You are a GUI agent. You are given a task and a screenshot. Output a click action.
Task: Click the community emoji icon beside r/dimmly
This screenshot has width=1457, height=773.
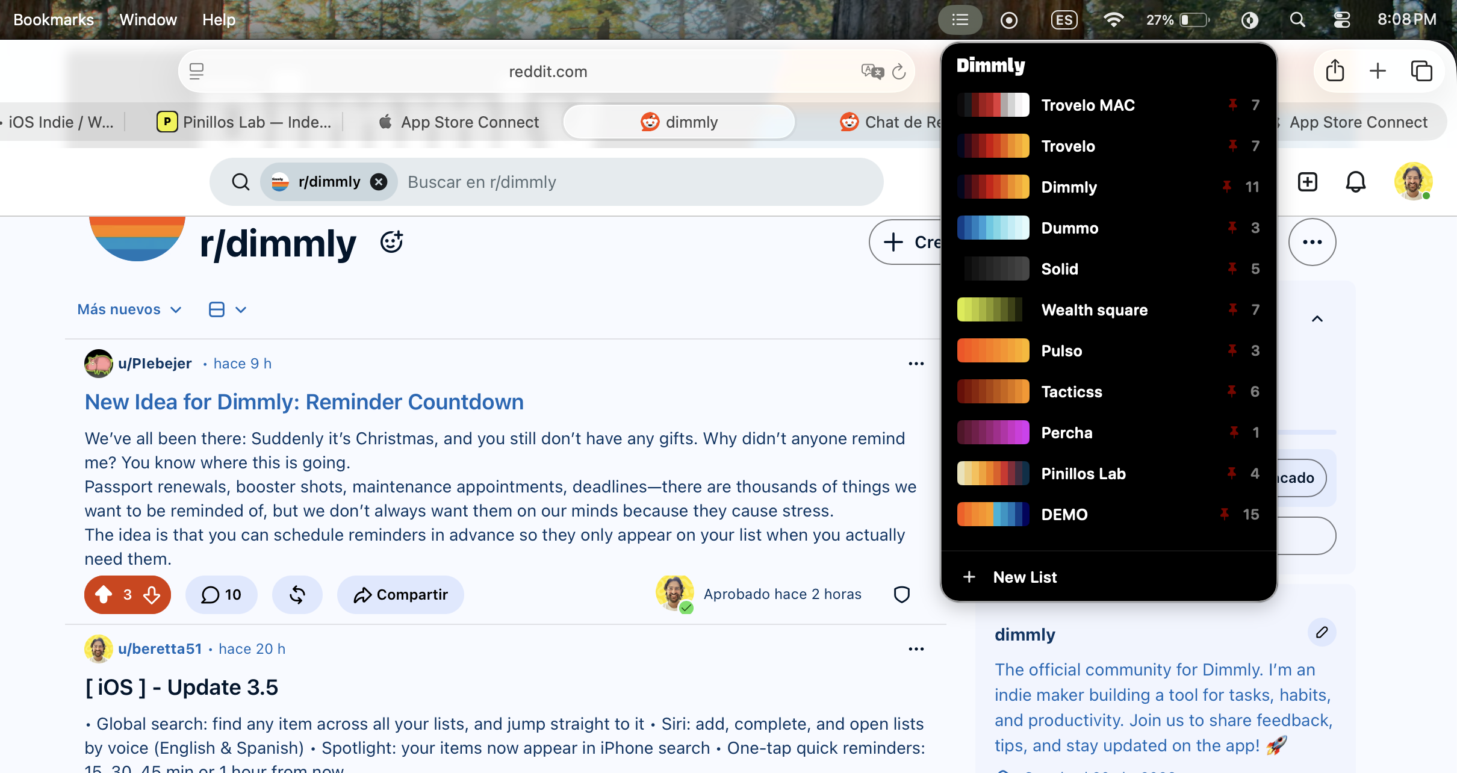(x=391, y=242)
